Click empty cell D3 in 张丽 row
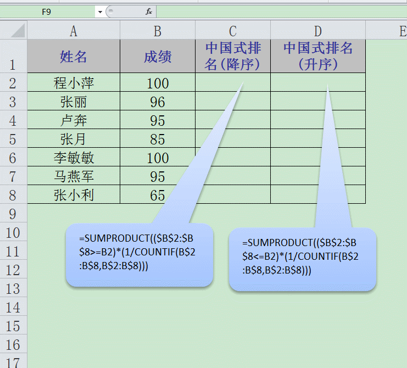This screenshot has height=368, width=407. coord(318,101)
